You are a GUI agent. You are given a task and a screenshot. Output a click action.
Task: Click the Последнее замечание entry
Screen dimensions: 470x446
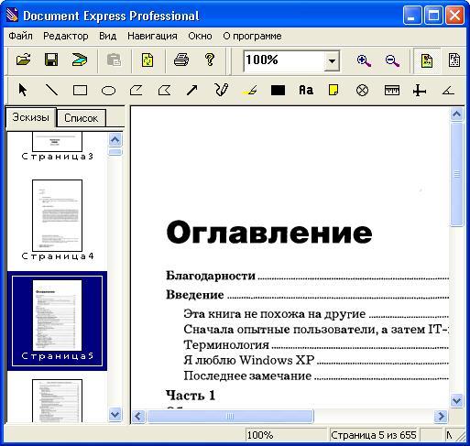[247, 375]
